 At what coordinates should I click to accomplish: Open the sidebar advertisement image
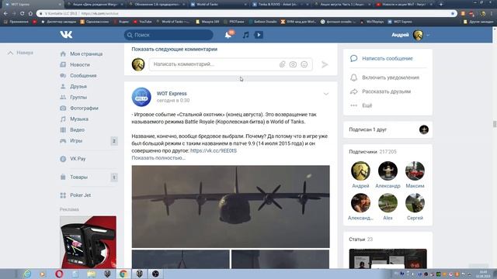click(88, 242)
